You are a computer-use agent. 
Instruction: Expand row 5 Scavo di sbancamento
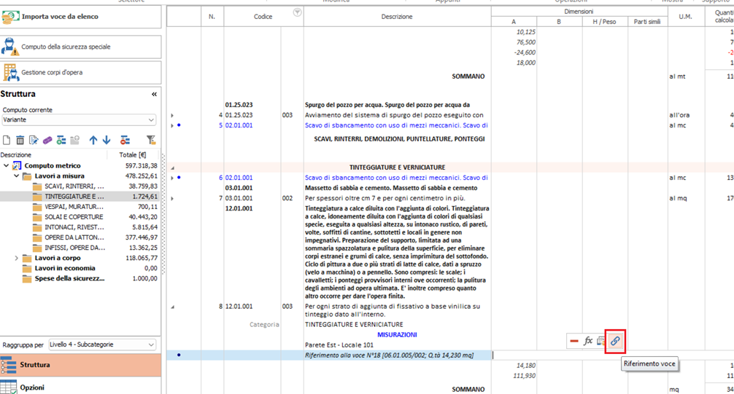[172, 125]
